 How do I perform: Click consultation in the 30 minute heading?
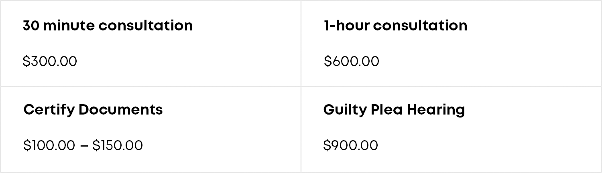pos(146,26)
